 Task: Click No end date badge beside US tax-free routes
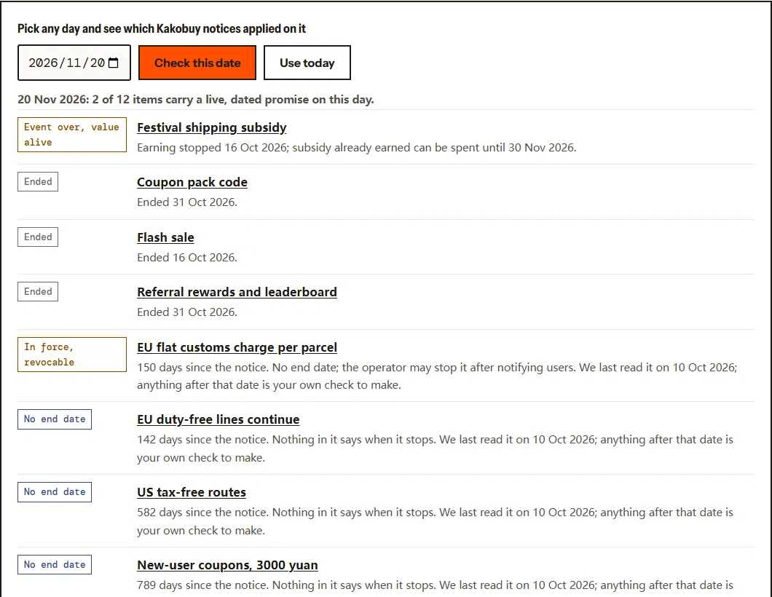(55, 492)
